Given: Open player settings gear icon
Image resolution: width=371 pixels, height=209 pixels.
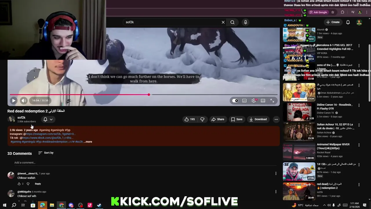Looking at the screenshot, I should tap(254, 101).
